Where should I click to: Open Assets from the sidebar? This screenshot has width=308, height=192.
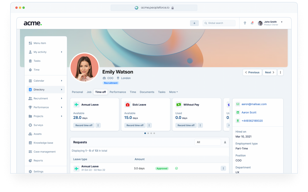[37, 134]
